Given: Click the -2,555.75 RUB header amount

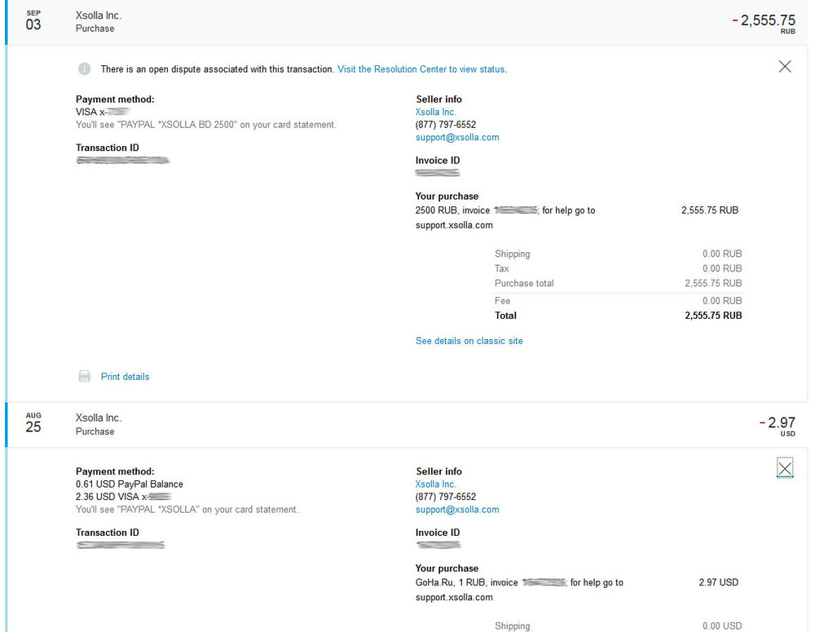Looking at the screenshot, I should tap(766, 22).
